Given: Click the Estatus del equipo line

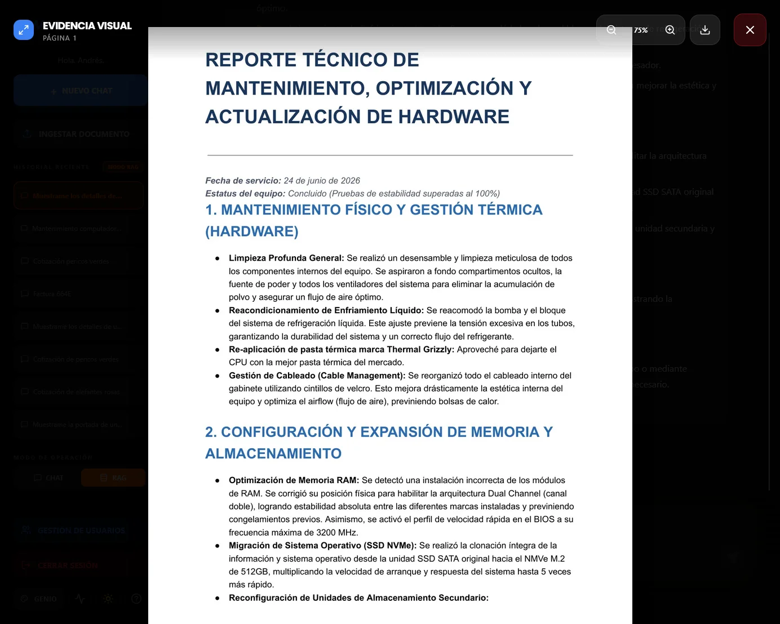Looking at the screenshot, I should point(352,194).
